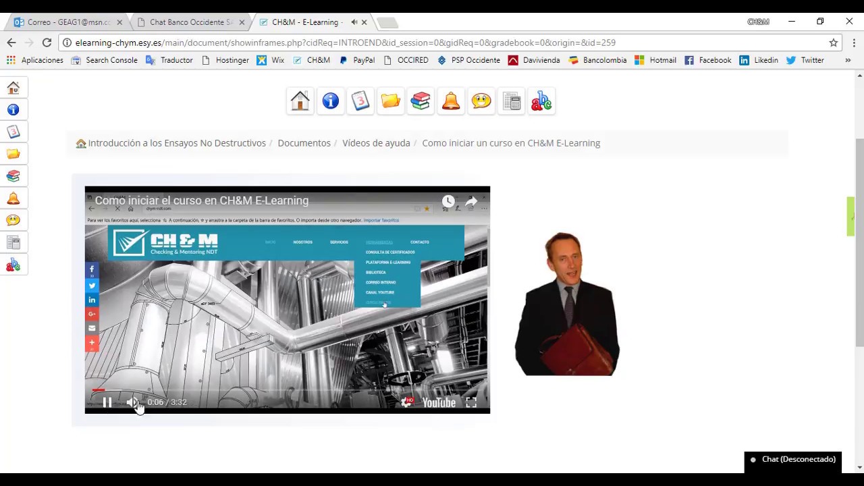This screenshot has height=486, width=864.
Task: Open course home from top toolbar house icon
Action: (300, 101)
